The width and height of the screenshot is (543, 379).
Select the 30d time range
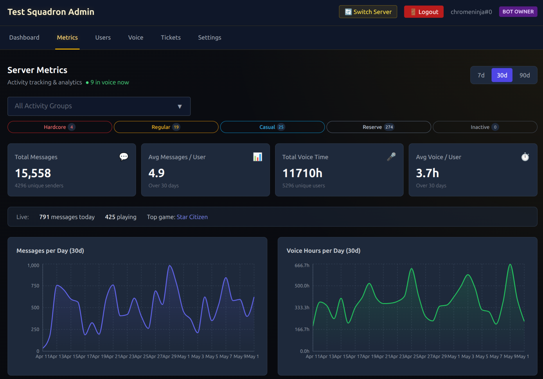[502, 75]
